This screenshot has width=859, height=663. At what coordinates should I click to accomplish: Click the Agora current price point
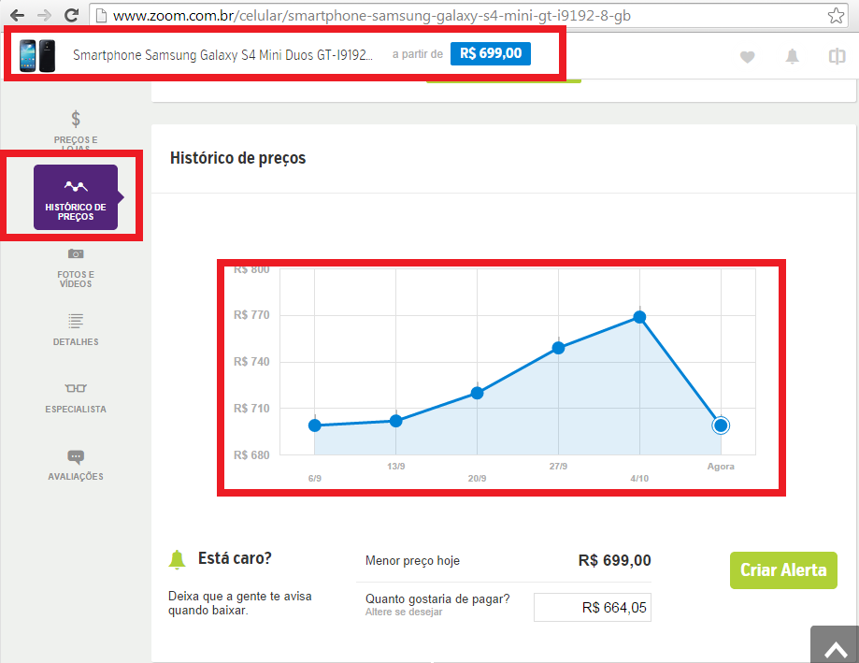pyautogui.click(x=721, y=425)
